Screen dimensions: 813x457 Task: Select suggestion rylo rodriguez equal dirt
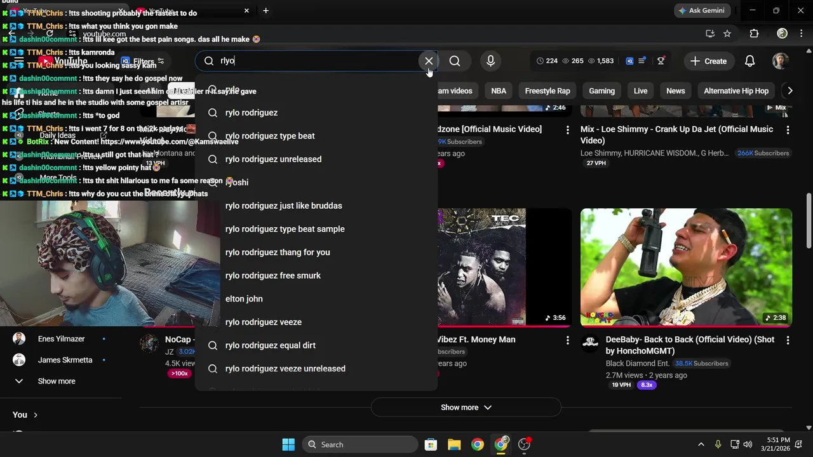pos(316,345)
